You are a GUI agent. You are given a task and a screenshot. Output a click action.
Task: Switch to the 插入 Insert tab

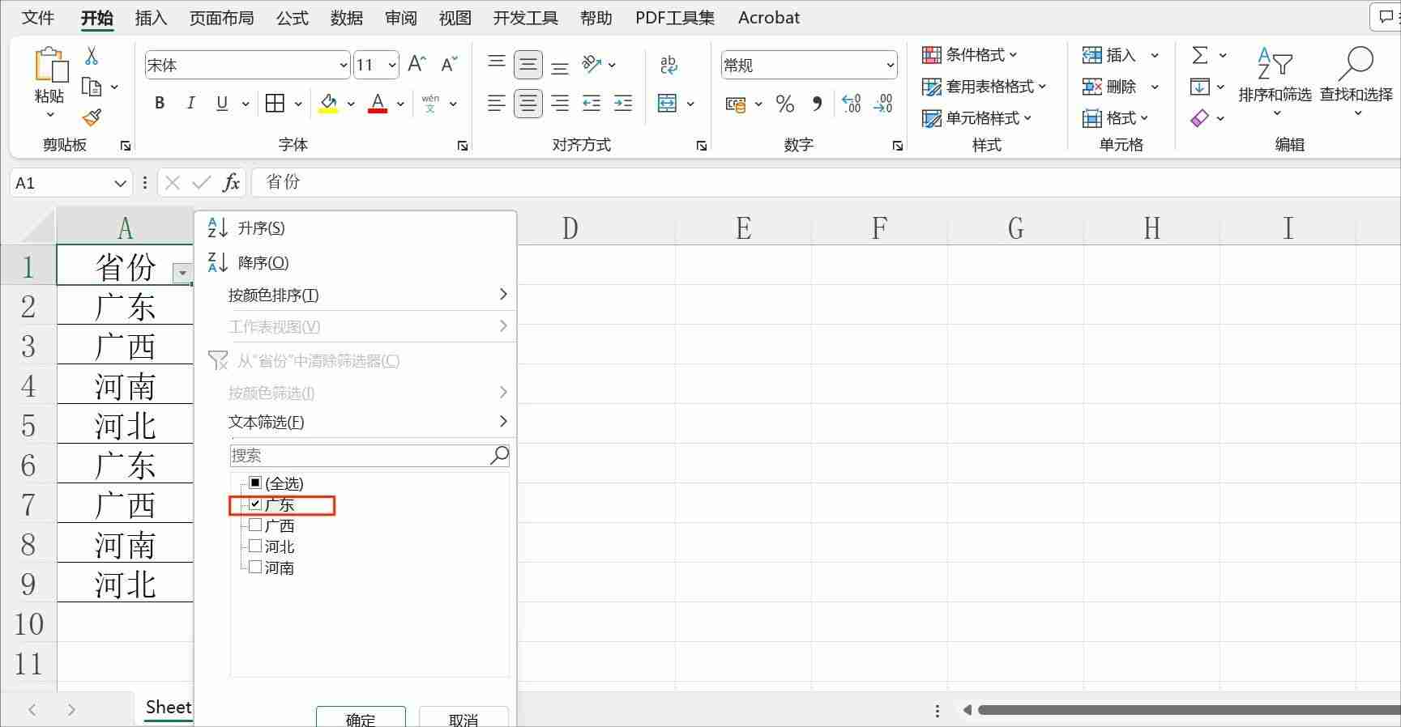[x=151, y=18]
